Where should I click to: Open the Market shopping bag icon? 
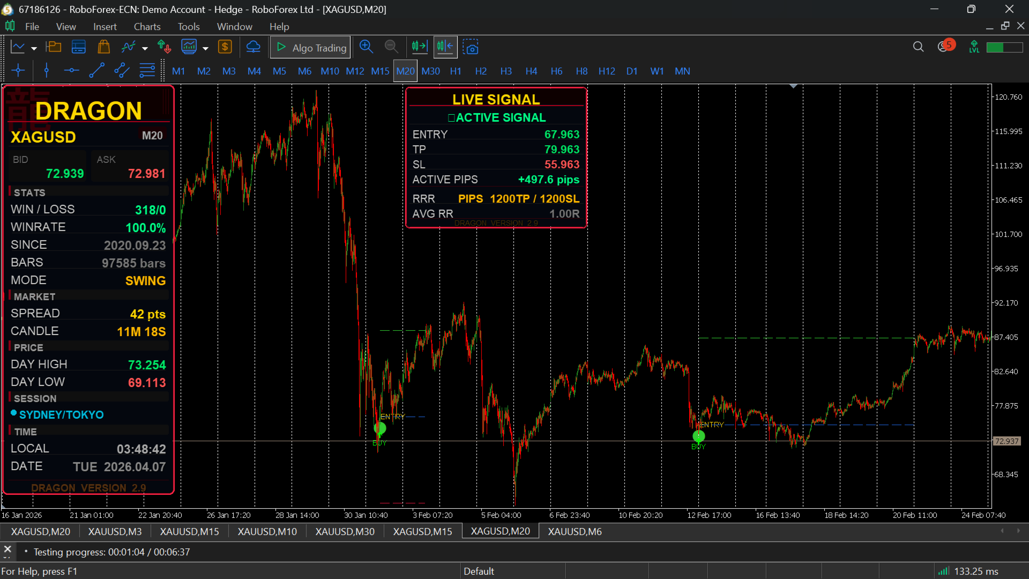point(103,47)
